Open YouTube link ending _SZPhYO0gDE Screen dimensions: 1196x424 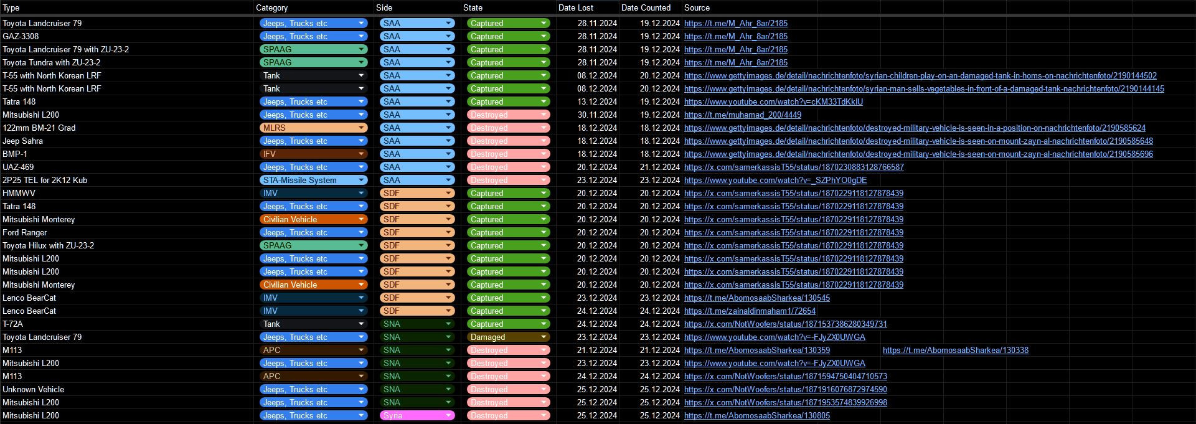click(775, 180)
